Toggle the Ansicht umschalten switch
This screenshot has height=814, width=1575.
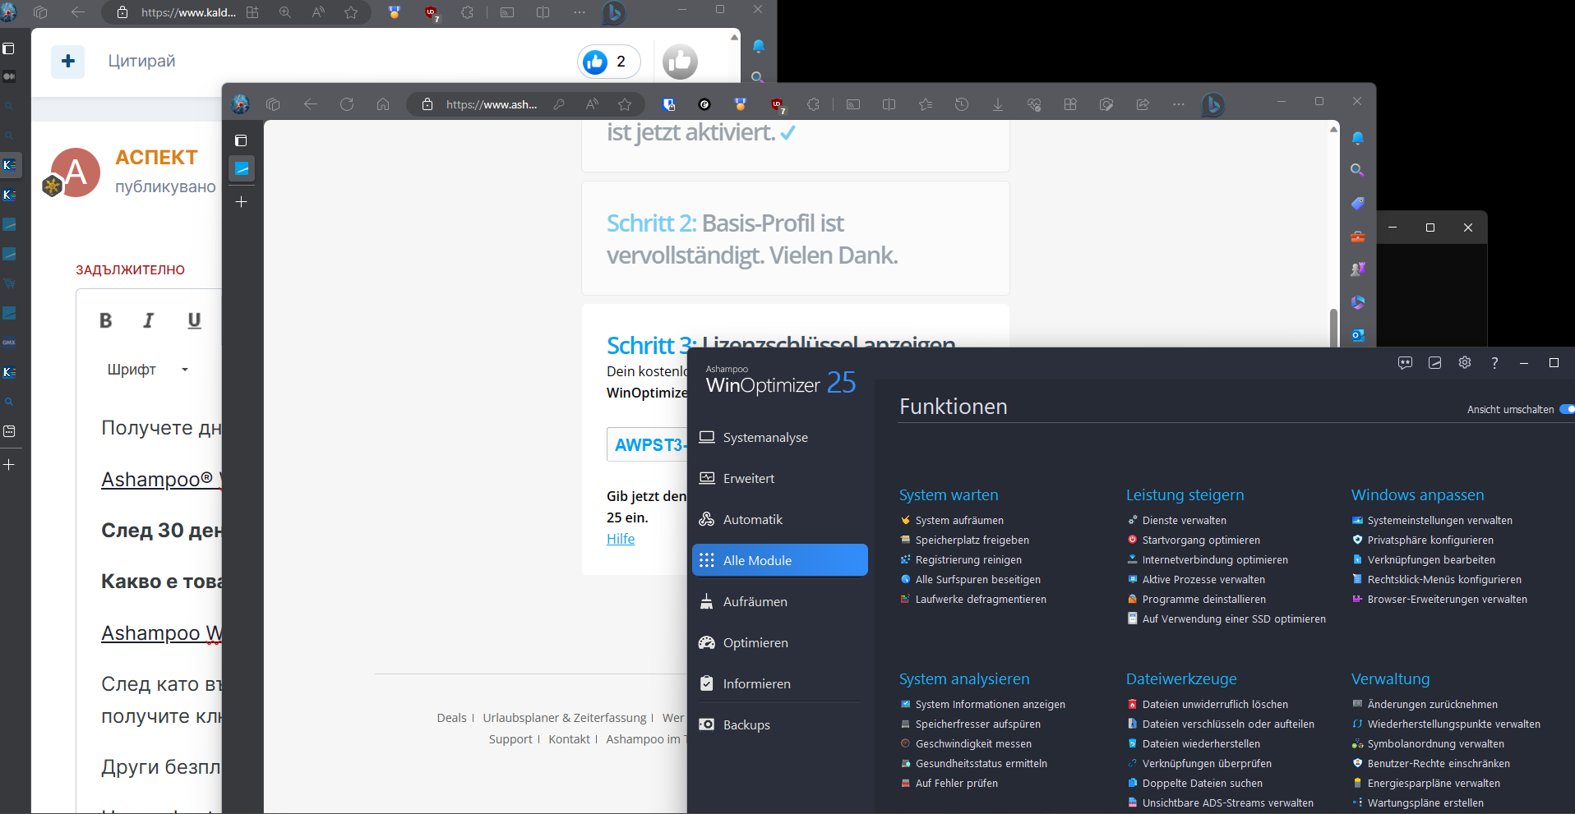(1567, 409)
